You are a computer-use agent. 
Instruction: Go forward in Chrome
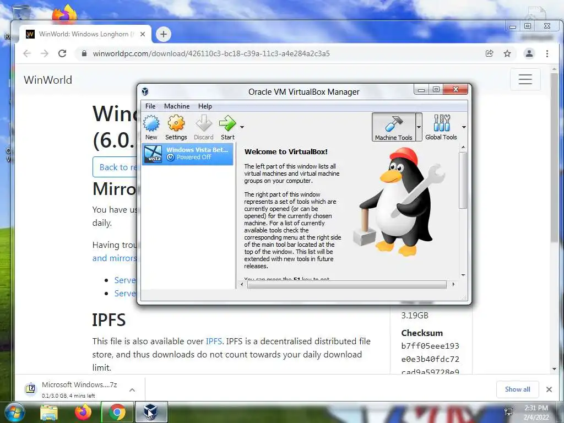(45, 53)
